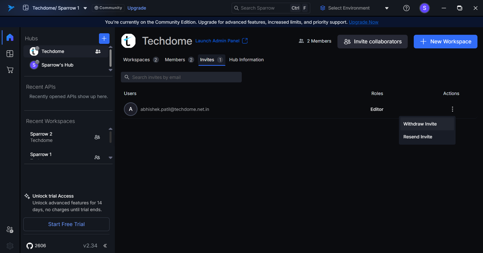483x253 pixels.
Task: Open the Collections grid icon in sidebar
Action: [x=10, y=54]
